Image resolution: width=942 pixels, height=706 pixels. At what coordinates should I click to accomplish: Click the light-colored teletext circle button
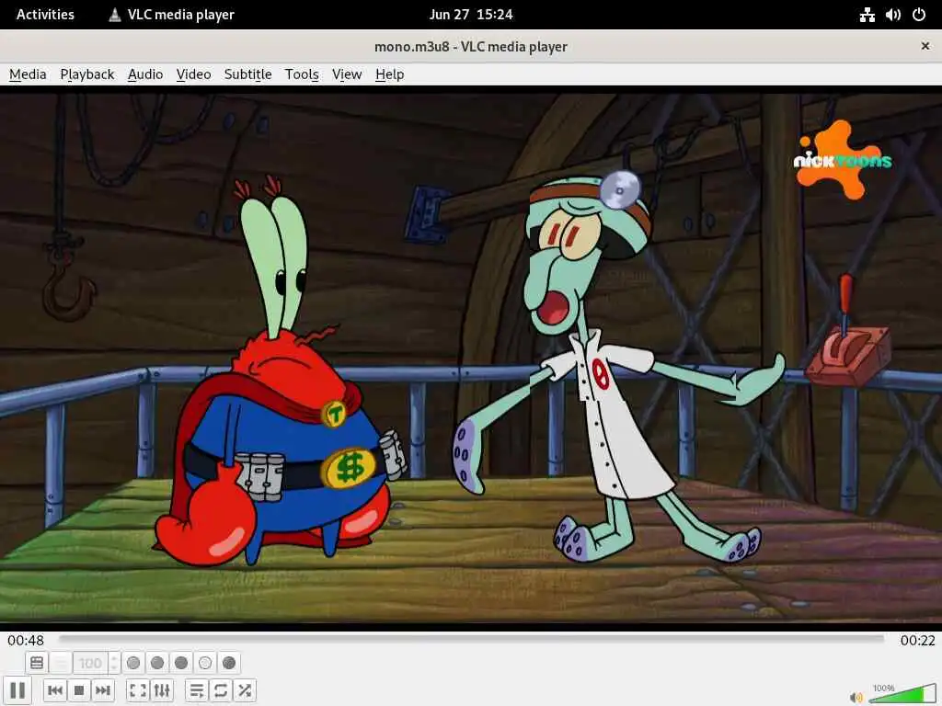pos(205,663)
